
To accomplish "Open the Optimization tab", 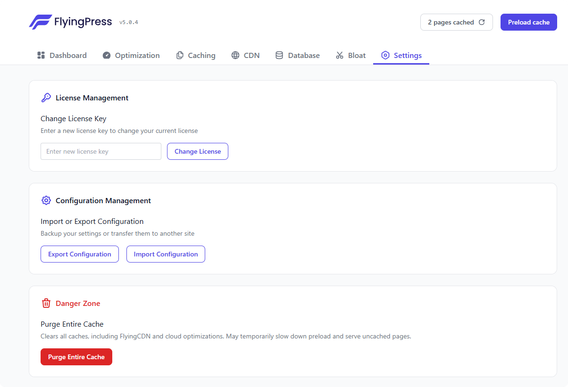I will [137, 56].
